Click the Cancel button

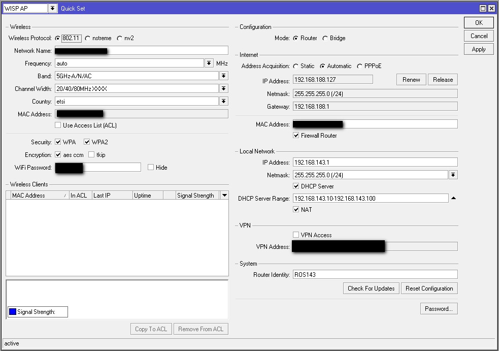[x=479, y=36]
